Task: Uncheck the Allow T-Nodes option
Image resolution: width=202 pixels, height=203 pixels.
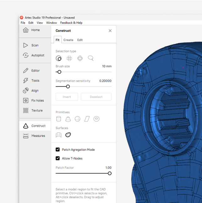Action: click(x=58, y=158)
